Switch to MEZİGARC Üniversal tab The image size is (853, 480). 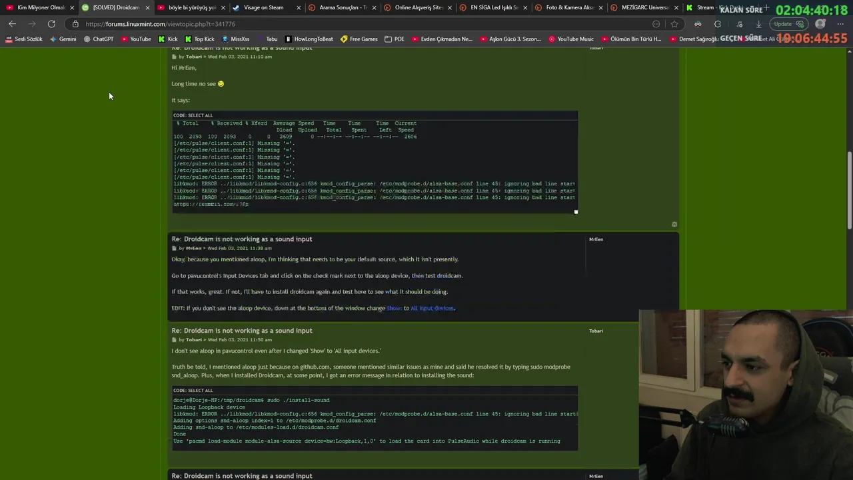(644, 7)
